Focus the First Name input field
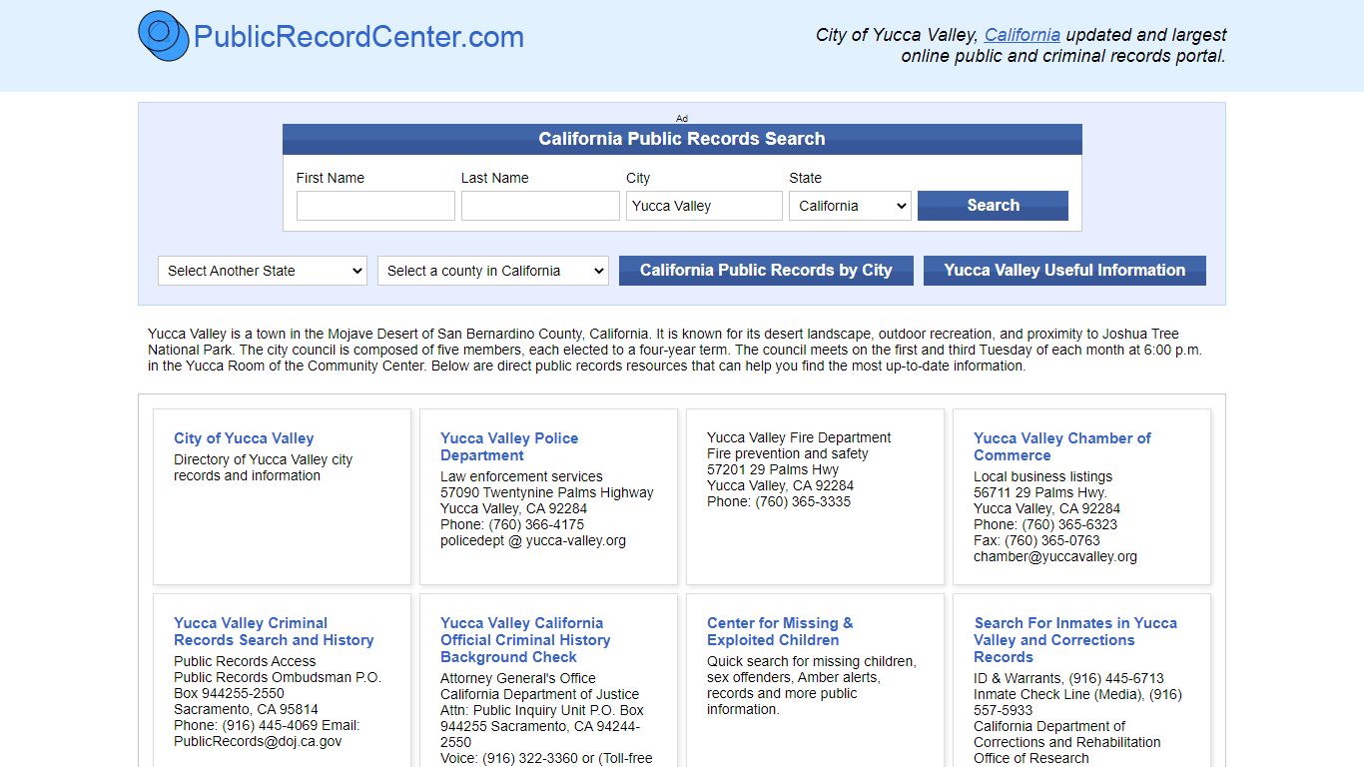This screenshot has height=767, width=1364. pyautogui.click(x=375, y=206)
